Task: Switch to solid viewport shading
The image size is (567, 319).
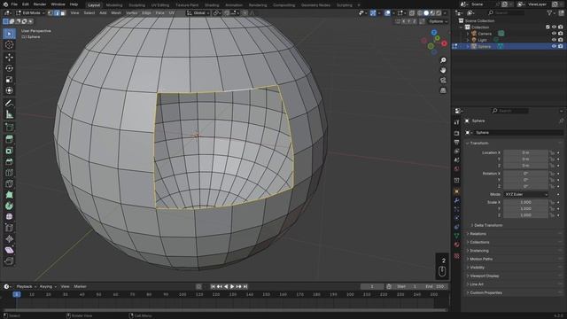Action: 426,13
